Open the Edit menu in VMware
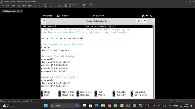 [x=8, y=6]
